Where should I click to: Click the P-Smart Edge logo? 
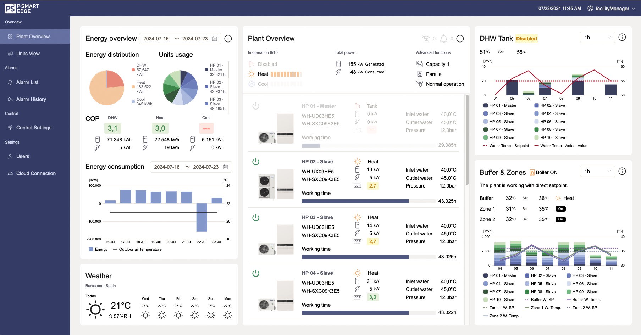[22, 8]
